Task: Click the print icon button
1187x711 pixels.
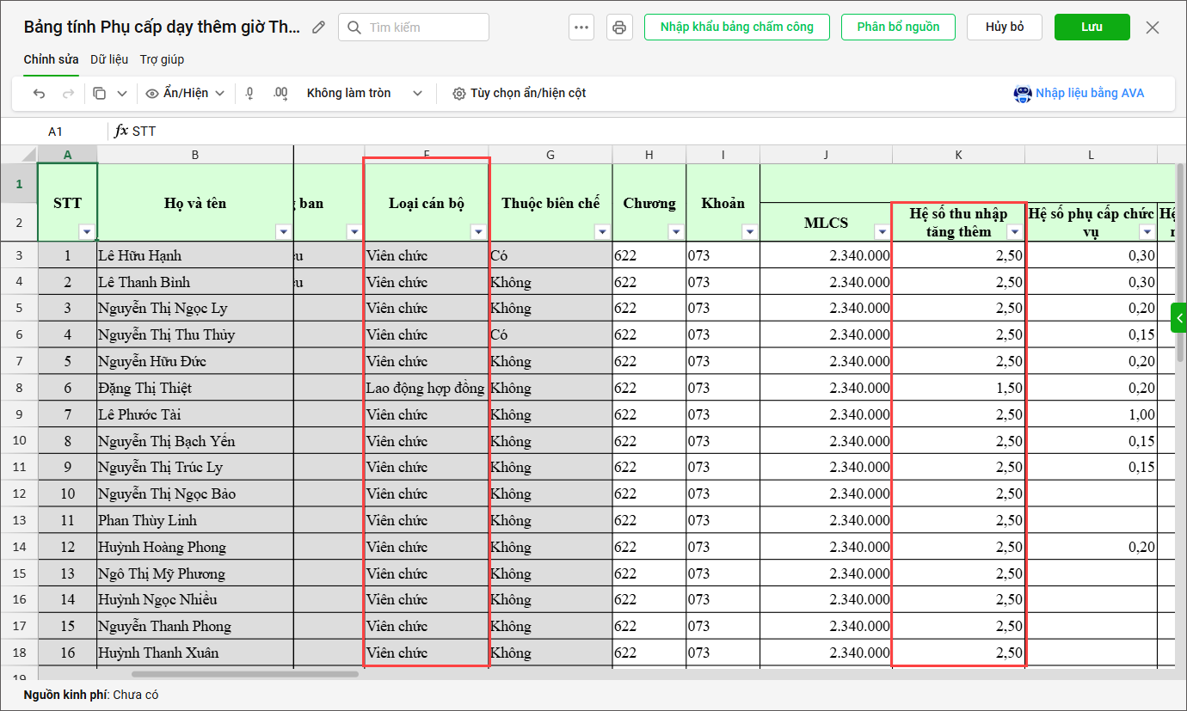Action: pyautogui.click(x=619, y=28)
